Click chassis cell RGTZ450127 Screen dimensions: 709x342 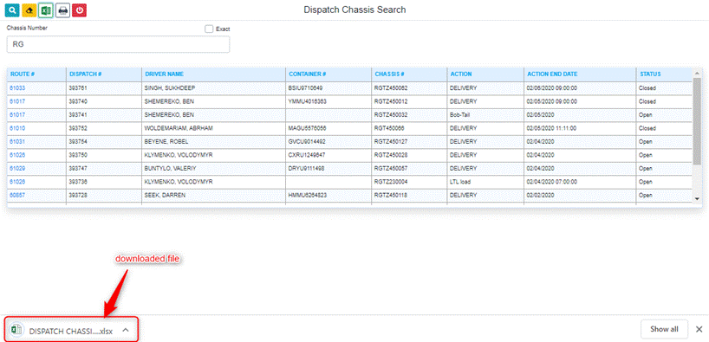click(409, 142)
